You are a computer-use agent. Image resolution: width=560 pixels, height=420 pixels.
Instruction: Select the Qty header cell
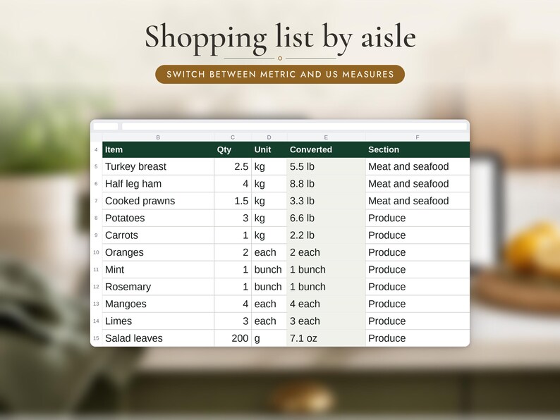(x=233, y=149)
